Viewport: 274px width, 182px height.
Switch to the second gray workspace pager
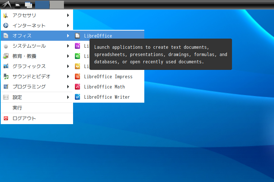(x=57, y=5)
